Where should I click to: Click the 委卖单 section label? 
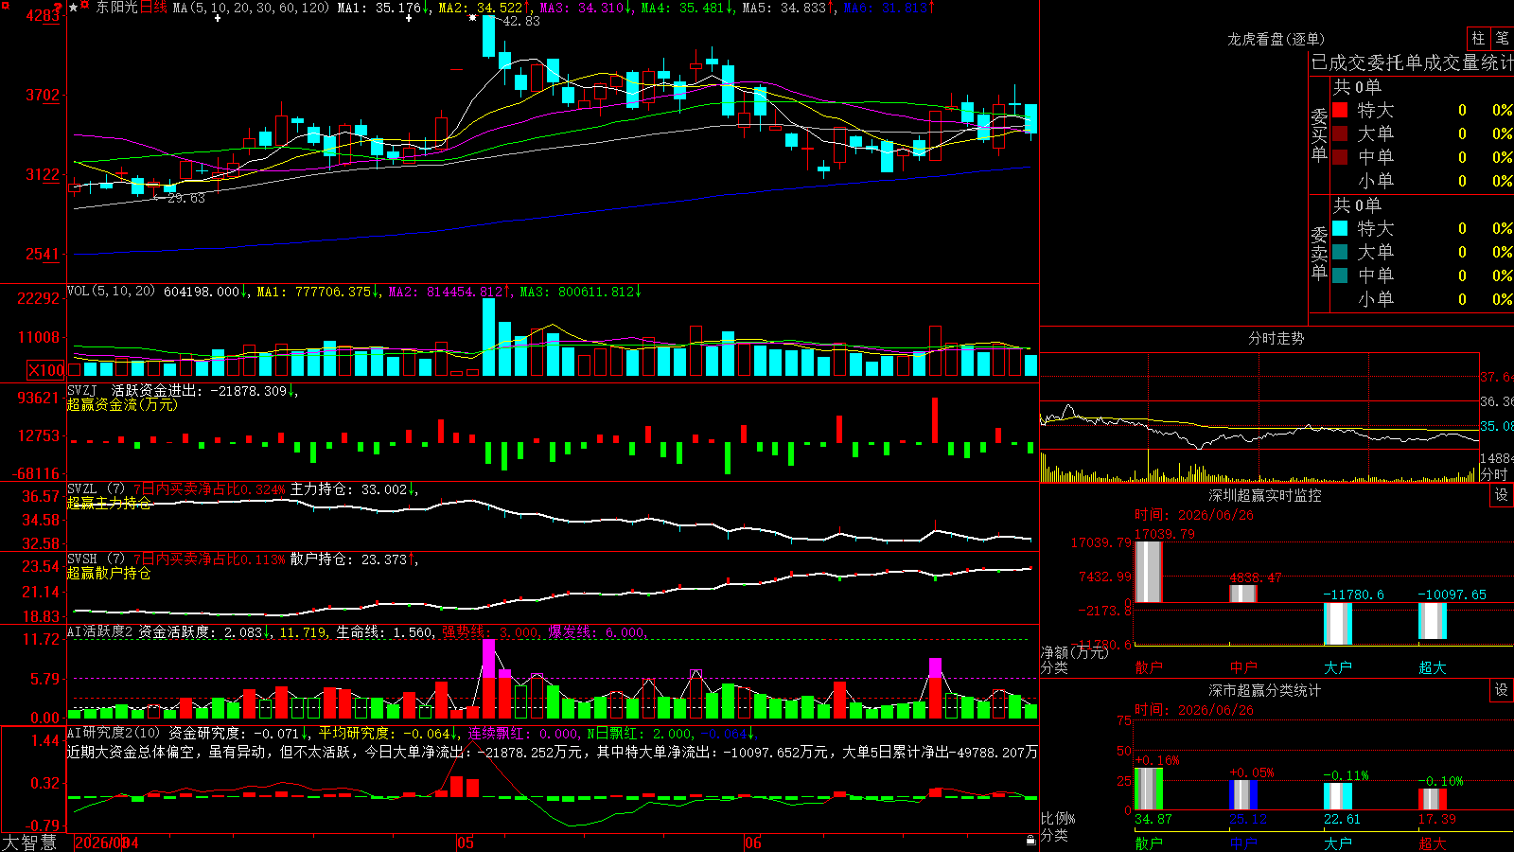(x=1319, y=254)
